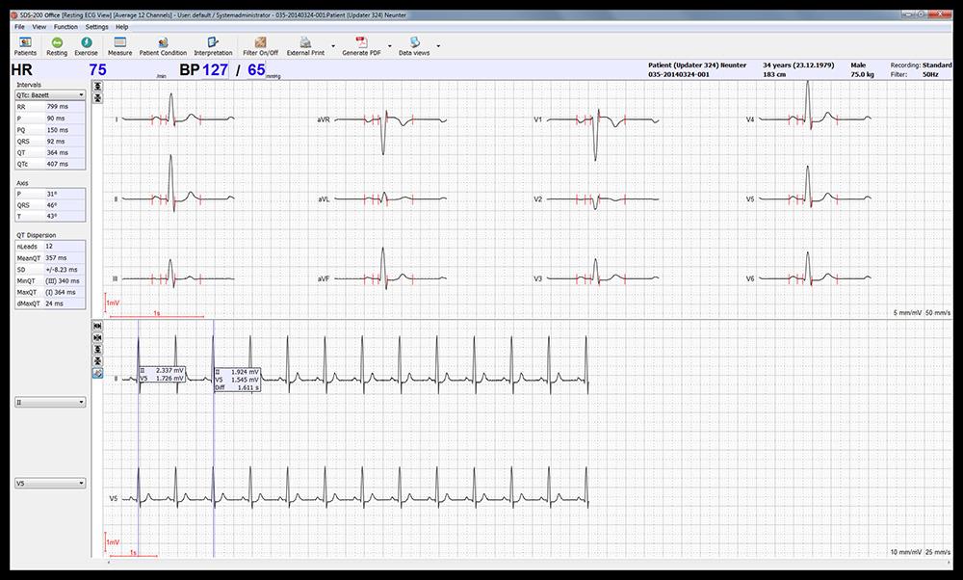
Task: Toggle the highlighted caliper icon beside rhythm strip
Action: (97, 372)
